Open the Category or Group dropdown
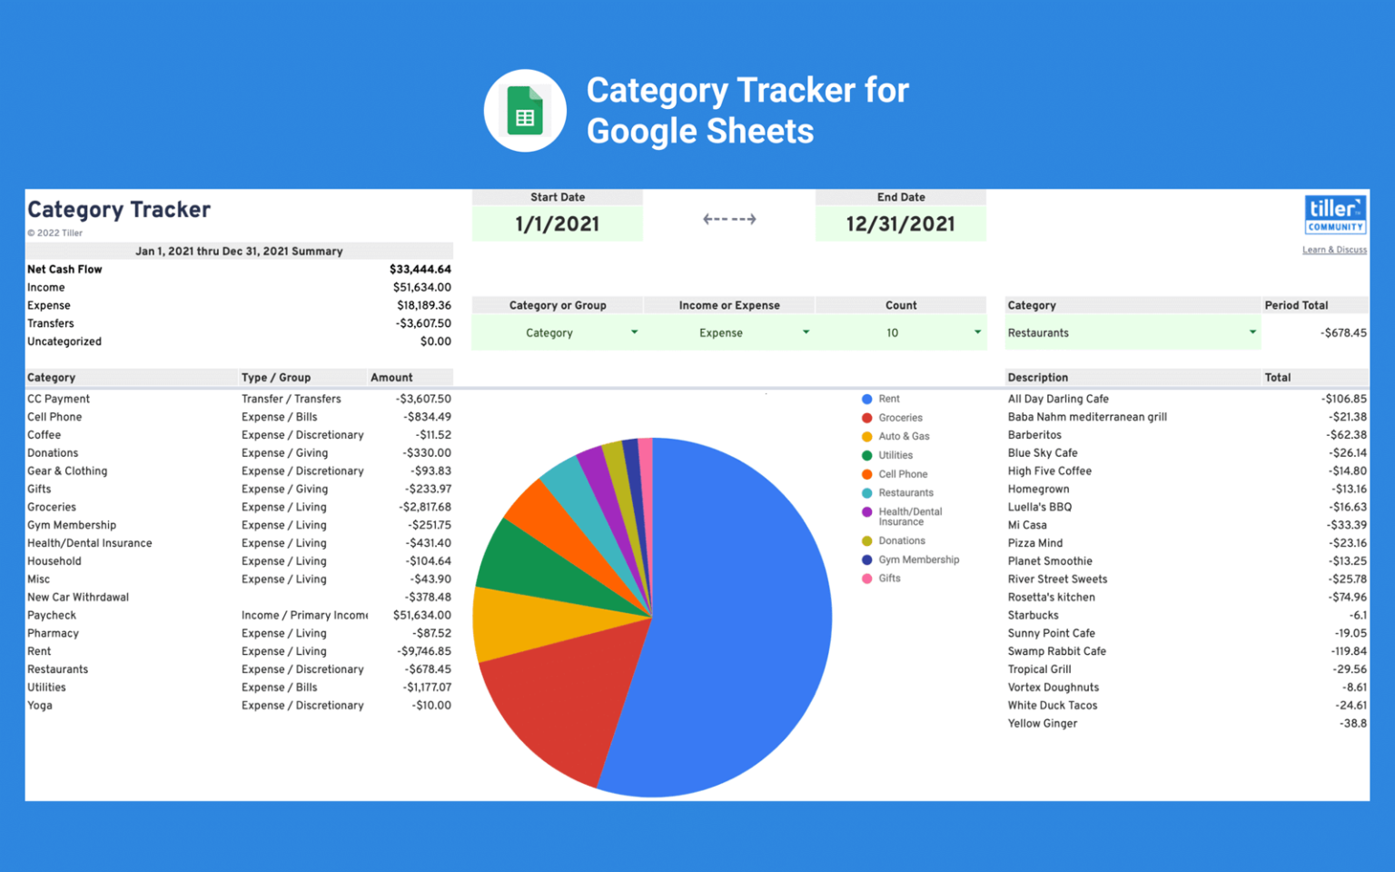This screenshot has width=1395, height=872. coord(633,332)
